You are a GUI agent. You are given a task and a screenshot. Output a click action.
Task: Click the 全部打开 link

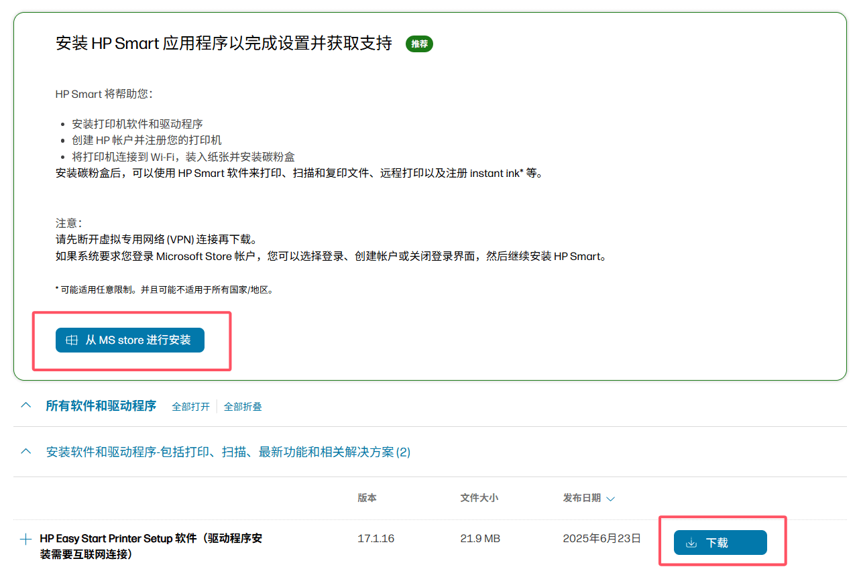(190, 406)
